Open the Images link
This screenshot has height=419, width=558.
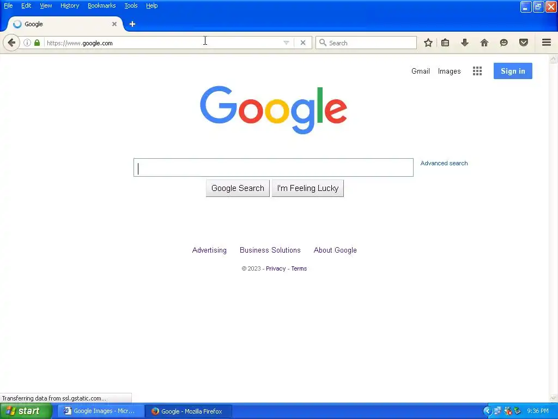[x=450, y=71]
